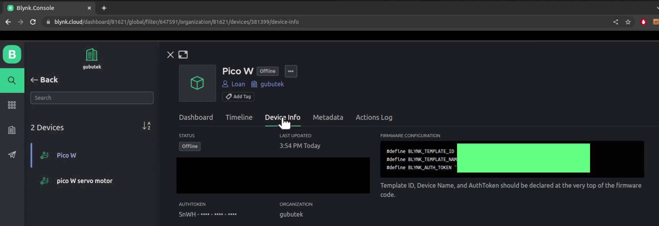Go Back using the arrow link
This screenshot has height=226, width=659.
point(44,80)
